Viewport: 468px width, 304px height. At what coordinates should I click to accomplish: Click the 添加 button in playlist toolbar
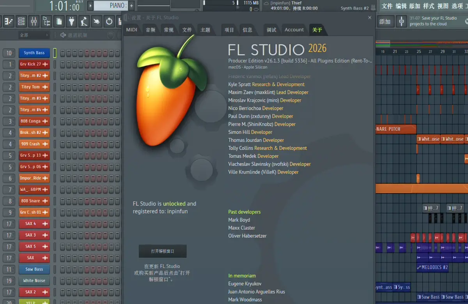[385, 22]
